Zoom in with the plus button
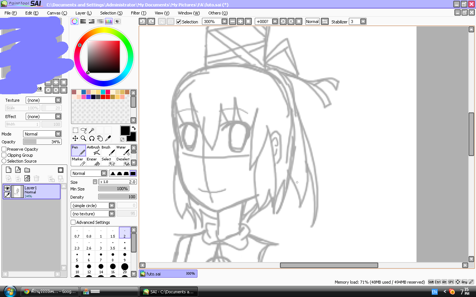476x297 pixels. (241, 22)
